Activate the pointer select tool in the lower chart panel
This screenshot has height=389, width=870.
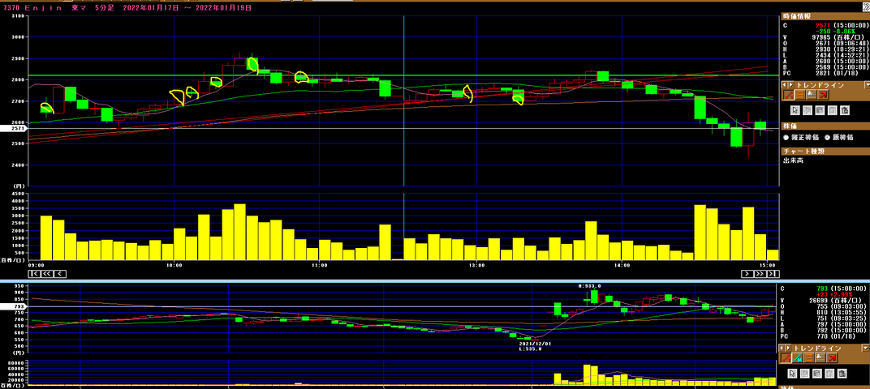point(792,374)
